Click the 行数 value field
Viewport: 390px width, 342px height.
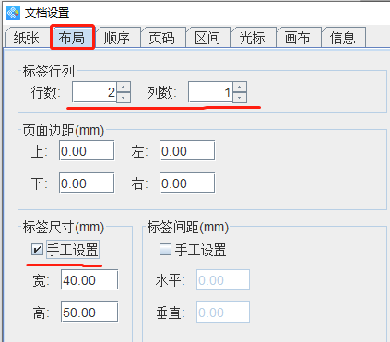[x=94, y=92]
